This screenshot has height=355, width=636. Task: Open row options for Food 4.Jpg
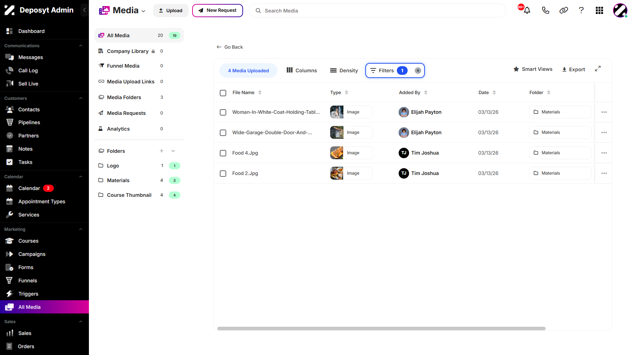click(x=604, y=153)
